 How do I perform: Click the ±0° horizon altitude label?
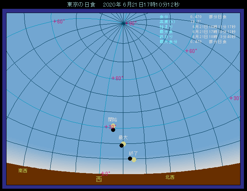105,173
